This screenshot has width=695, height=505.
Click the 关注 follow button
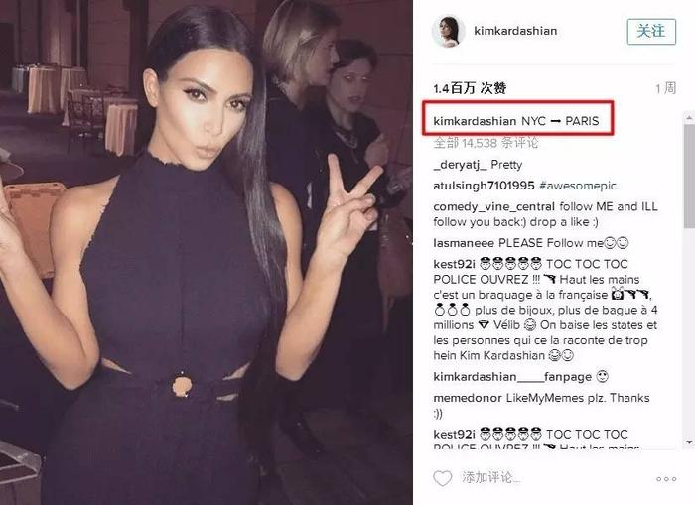point(651,32)
